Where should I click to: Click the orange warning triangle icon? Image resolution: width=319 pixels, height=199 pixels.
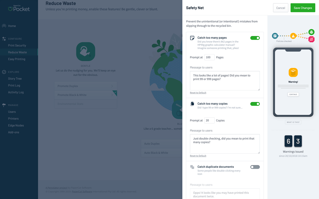click(293, 36)
